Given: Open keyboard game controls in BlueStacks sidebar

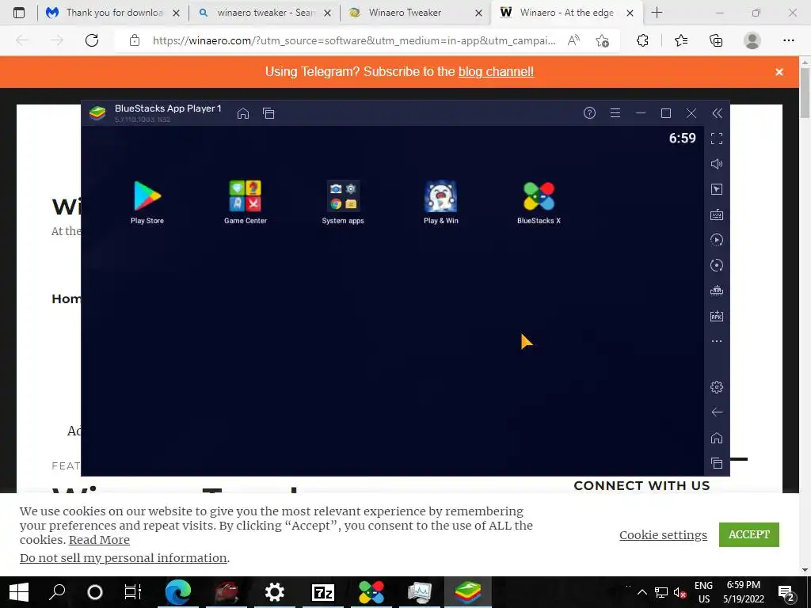Looking at the screenshot, I should click(x=717, y=215).
